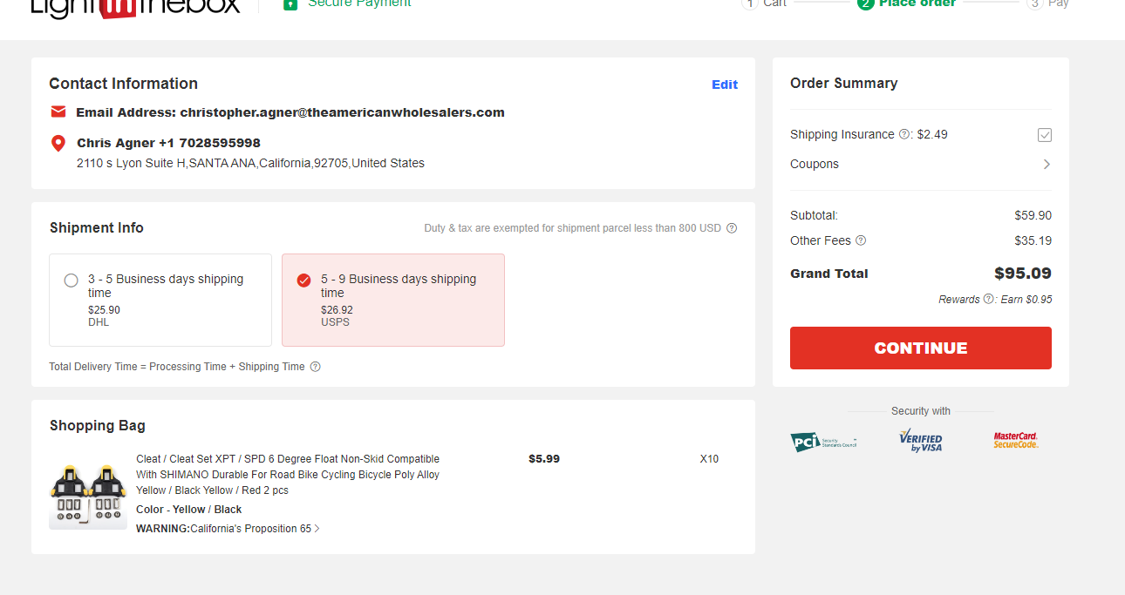Edit the contact information
The height and width of the screenshot is (595, 1125).
click(x=725, y=85)
